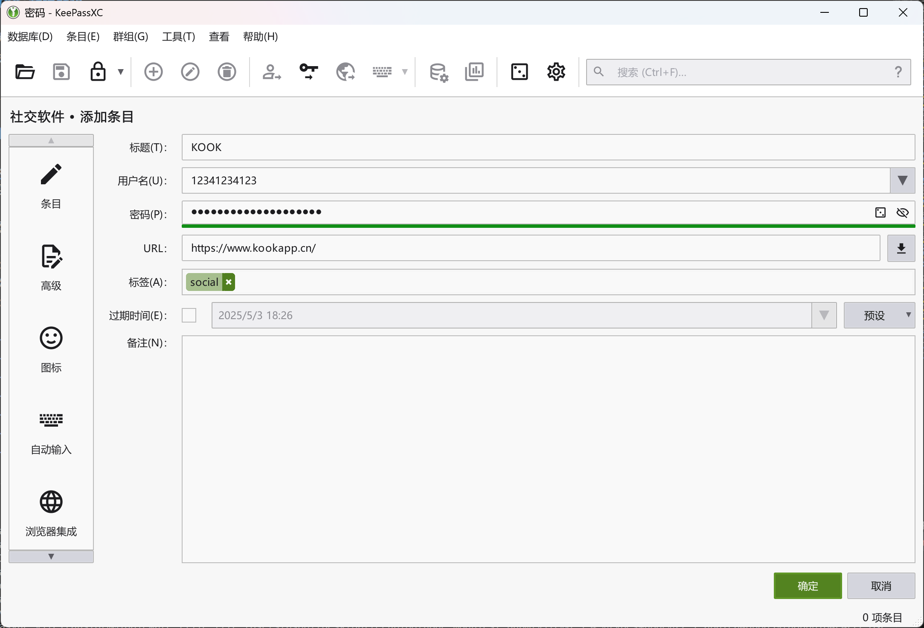
Task: Open database folder icon in toolbar
Action: (x=25, y=72)
